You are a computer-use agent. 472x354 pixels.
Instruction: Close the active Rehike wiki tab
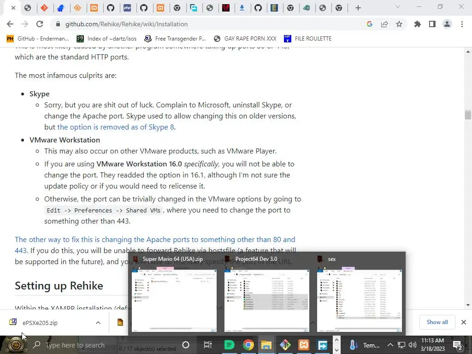tap(13, 8)
